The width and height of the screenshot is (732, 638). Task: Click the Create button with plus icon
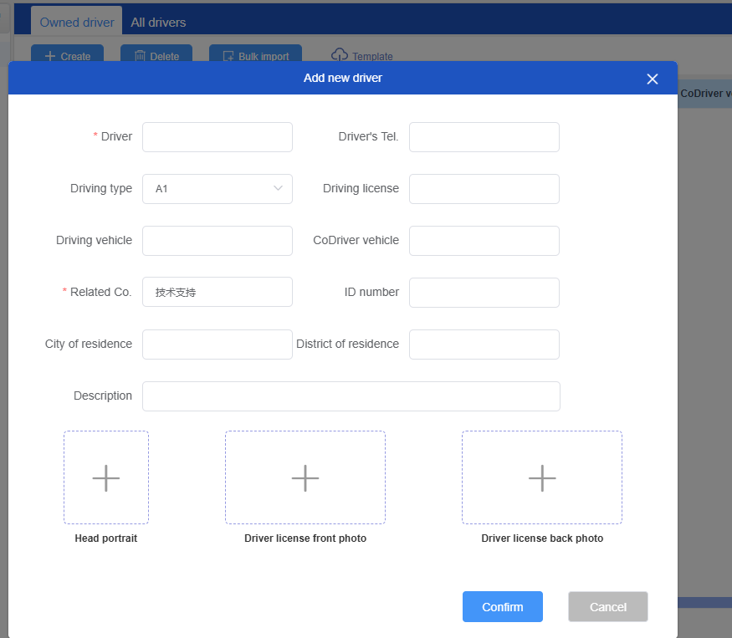pyautogui.click(x=67, y=56)
